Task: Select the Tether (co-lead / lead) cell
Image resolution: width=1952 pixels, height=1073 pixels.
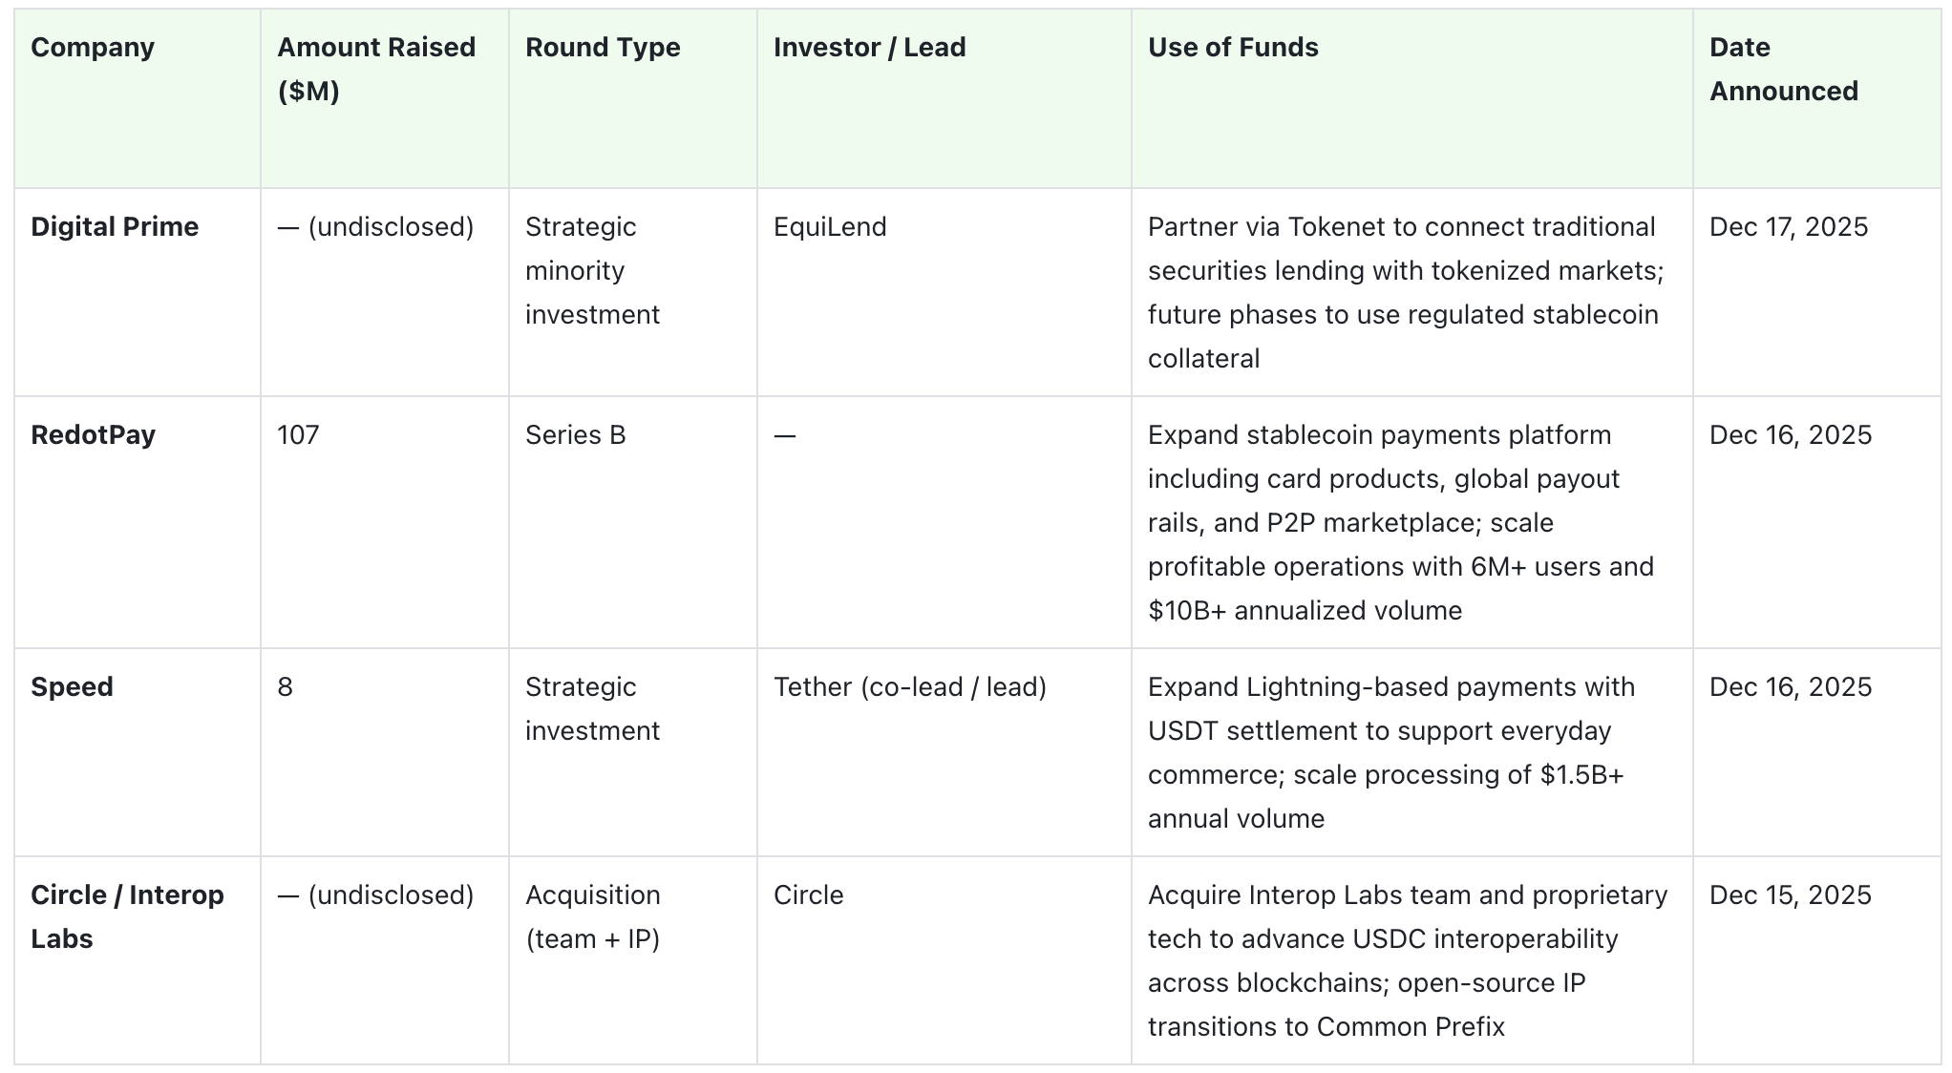Action: 909,687
